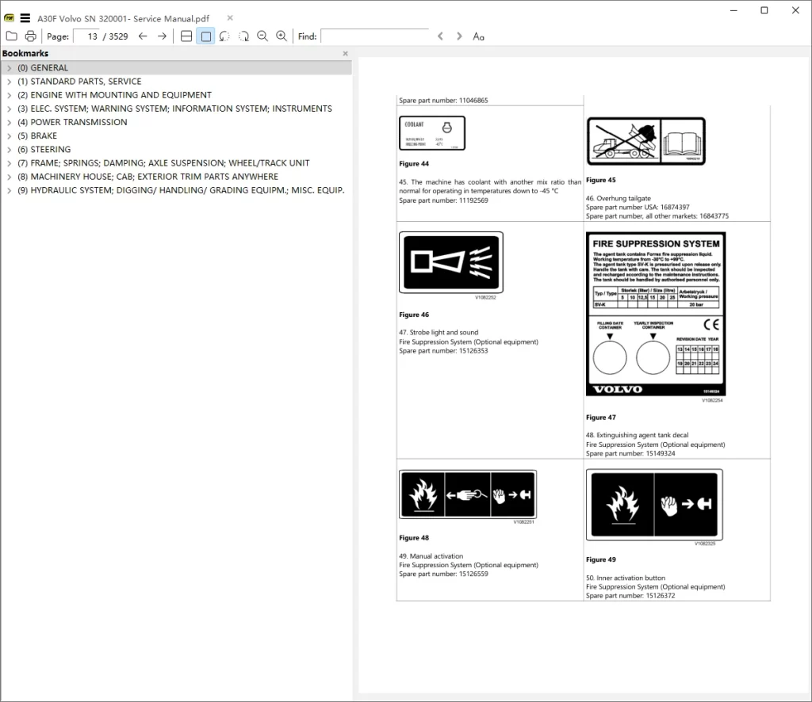Expand the (5) BRAKE bookmark

pos(9,136)
